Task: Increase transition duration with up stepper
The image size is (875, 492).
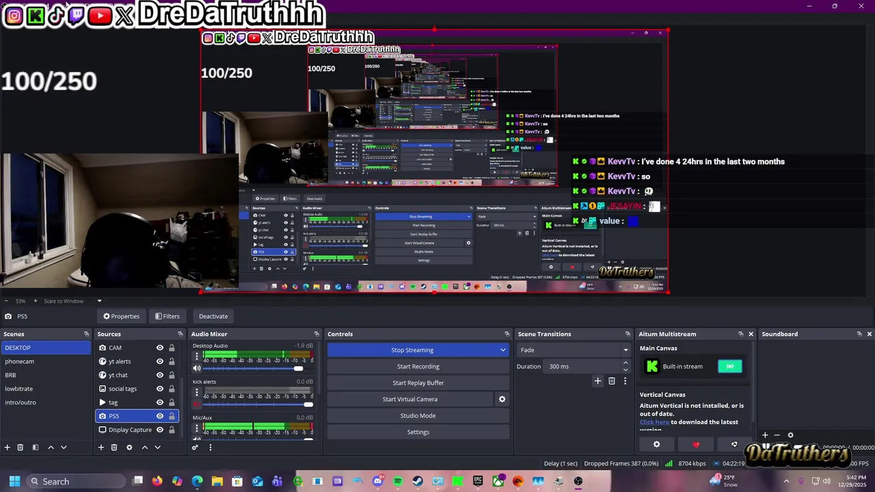Action: coord(625,364)
